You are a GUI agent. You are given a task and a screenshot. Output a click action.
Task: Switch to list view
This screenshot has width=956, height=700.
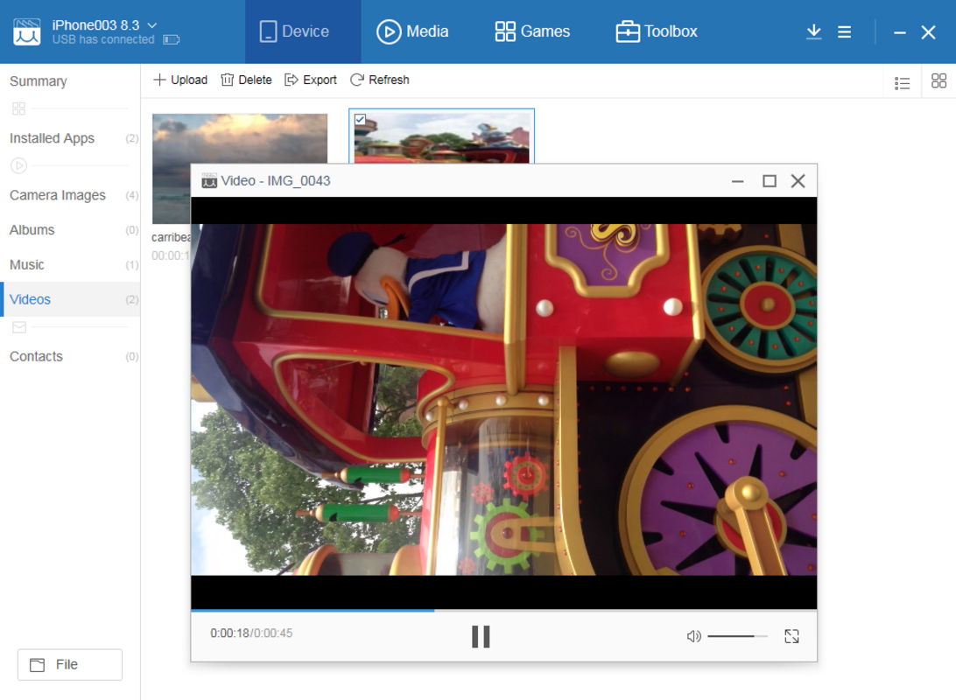pos(903,83)
